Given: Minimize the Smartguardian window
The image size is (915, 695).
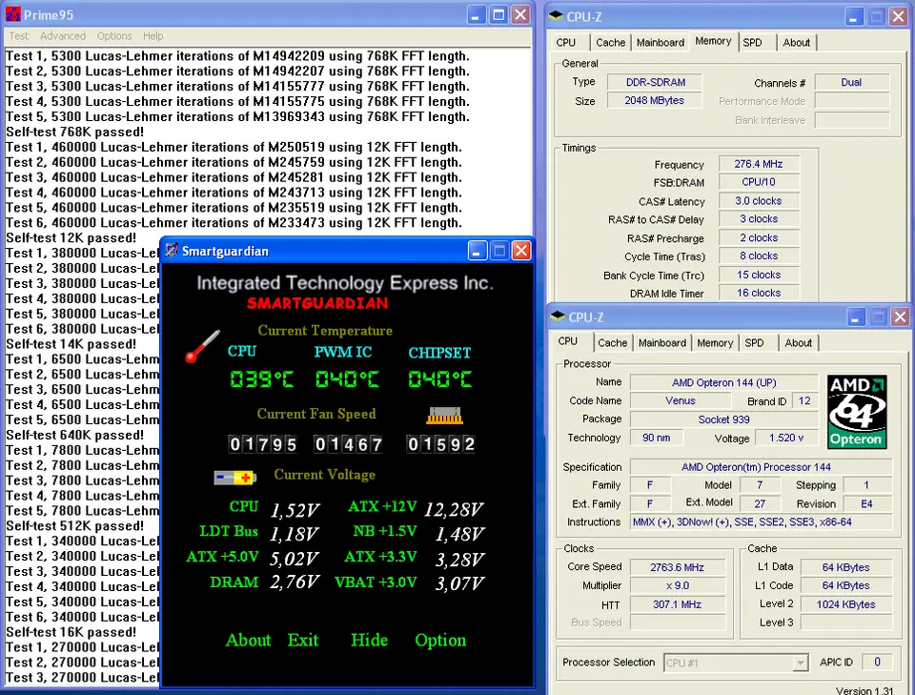Looking at the screenshot, I should [478, 251].
